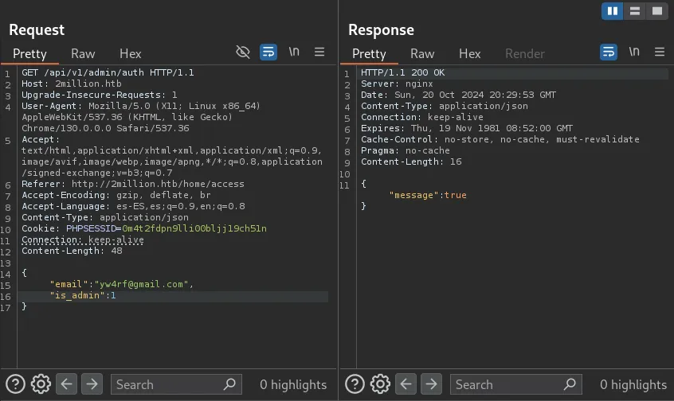This screenshot has height=401, width=674.
Task: Open Response search settings gear
Action: point(380,384)
